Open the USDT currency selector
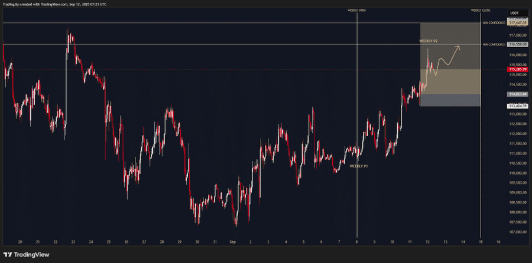The width and height of the screenshot is (532, 263). 514,13
